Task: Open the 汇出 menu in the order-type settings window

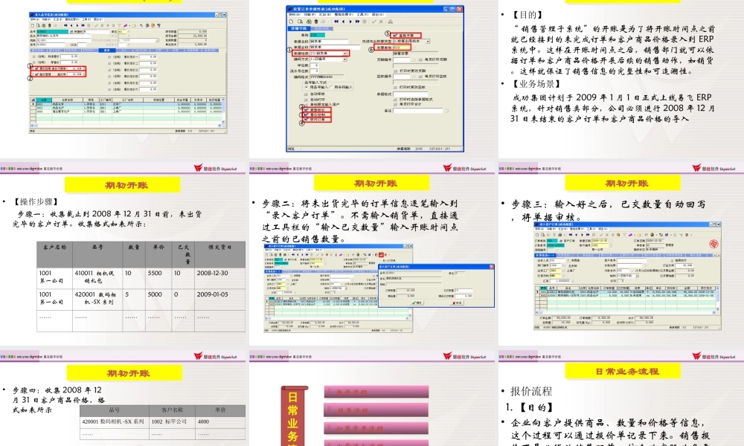Action: pos(325,14)
